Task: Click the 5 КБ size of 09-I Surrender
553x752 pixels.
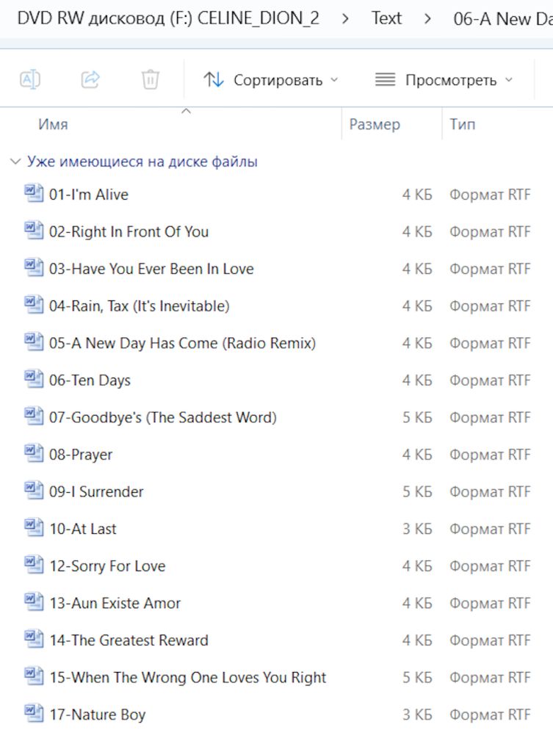Action: [417, 492]
